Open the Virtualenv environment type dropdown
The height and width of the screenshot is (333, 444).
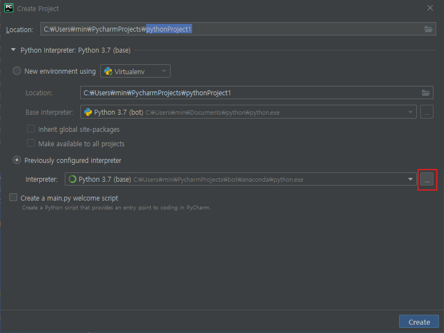(x=135, y=71)
